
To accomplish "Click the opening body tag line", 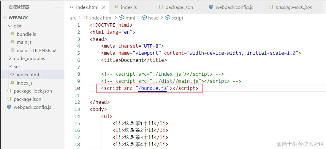I will point(98,109).
